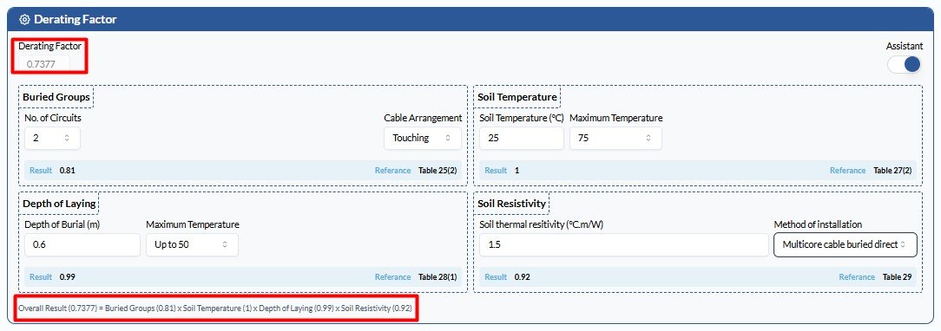
Task: Open the Cable Arrangement dropdown set to Touching
Action: pyautogui.click(x=423, y=139)
